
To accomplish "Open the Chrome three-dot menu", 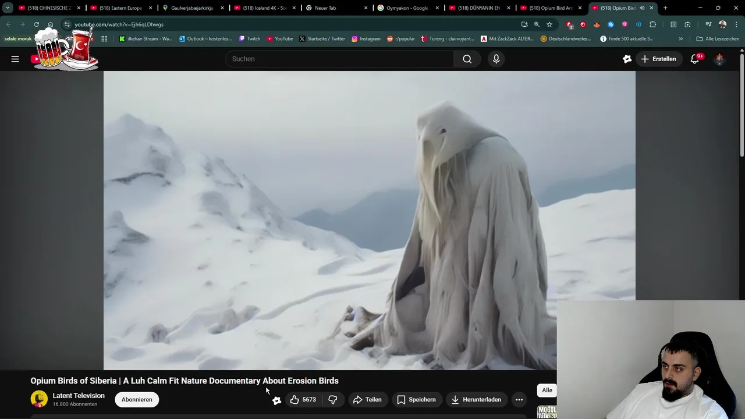I will tap(736, 24).
